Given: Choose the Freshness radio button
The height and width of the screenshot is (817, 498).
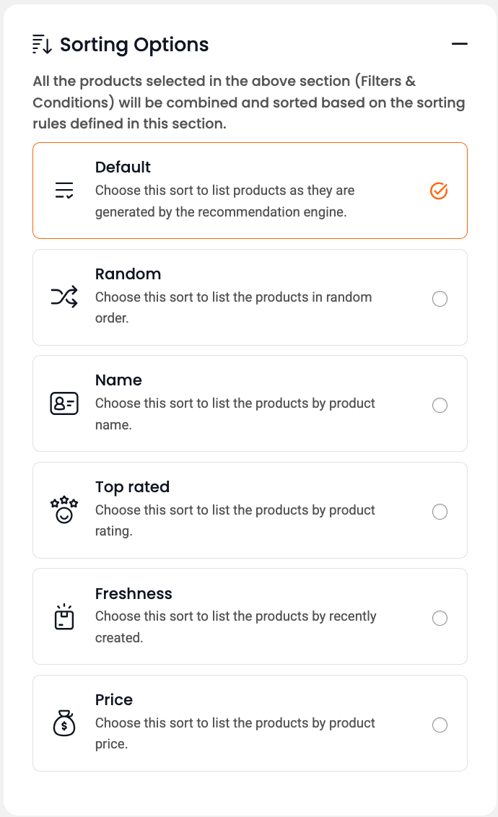Looking at the screenshot, I should coord(440,619).
